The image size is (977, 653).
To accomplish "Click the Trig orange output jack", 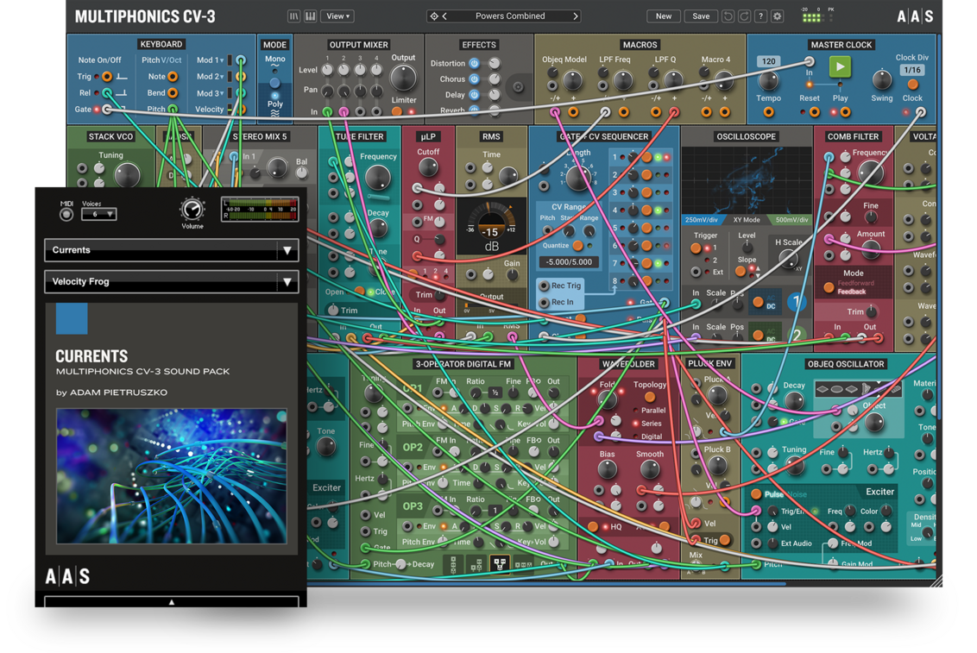I will 107,77.
